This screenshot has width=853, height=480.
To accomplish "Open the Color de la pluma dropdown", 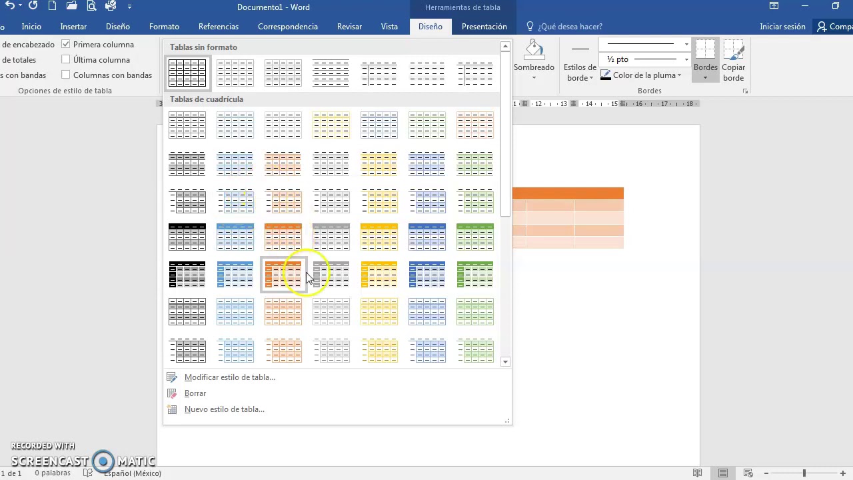I will (679, 75).
